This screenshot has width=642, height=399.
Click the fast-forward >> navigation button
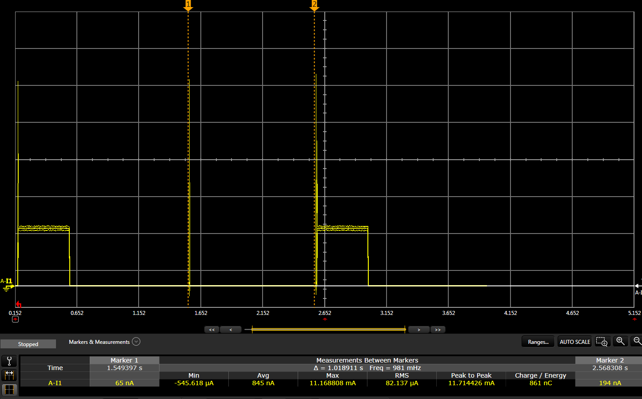pos(438,329)
